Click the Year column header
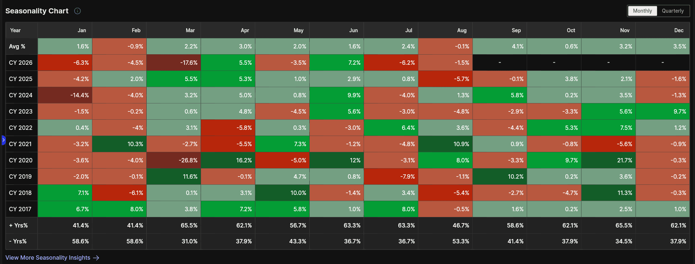The image size is (695, 264). (x=15, y=30)
